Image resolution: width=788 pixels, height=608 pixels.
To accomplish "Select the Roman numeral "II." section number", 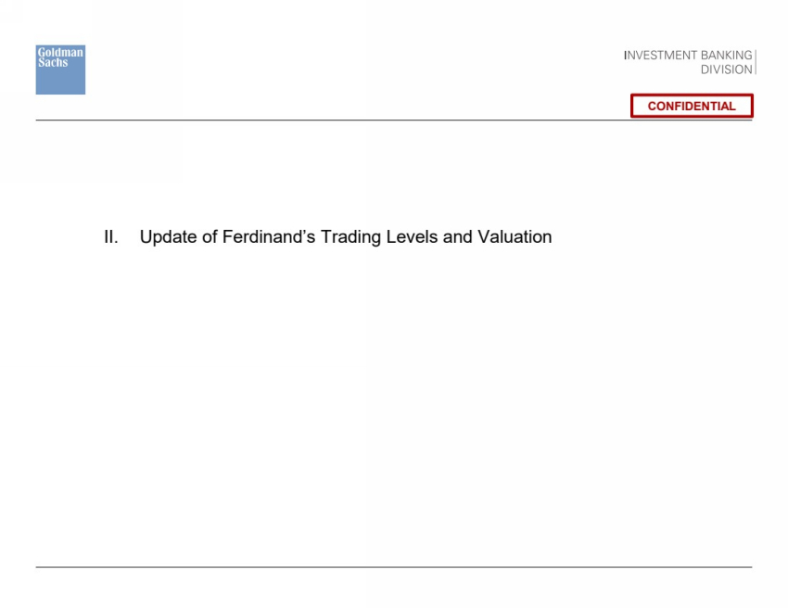I will point(110,237).
